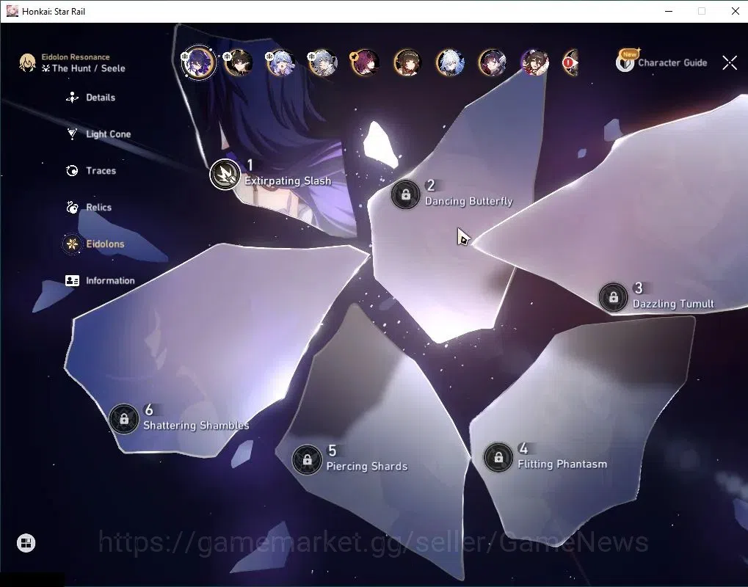Click the Eidolon Resonance portrait icon
Viewport: 748px width, 587px height.
pyautogui.click(x=27, y=62)
